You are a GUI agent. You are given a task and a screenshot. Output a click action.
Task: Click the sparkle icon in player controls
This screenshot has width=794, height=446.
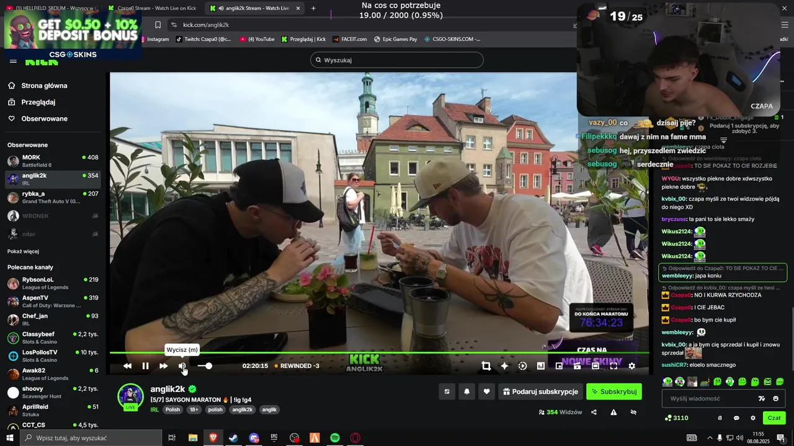[x=504, y=366]
